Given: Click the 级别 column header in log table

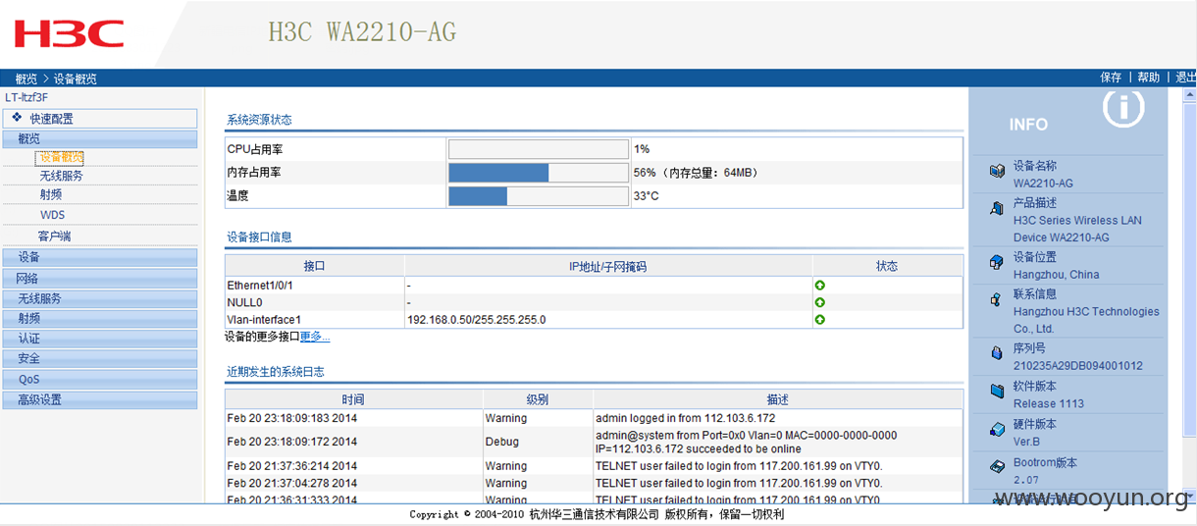Looking at the screenshot, I should pos(538,399).
